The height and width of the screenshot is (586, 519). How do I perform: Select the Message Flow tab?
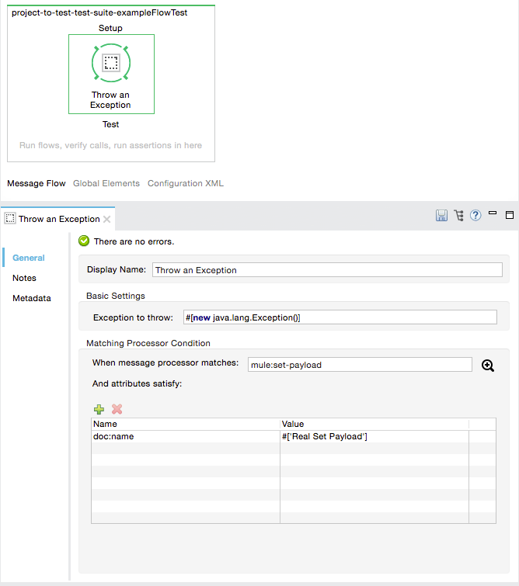[x=37, y=184]
